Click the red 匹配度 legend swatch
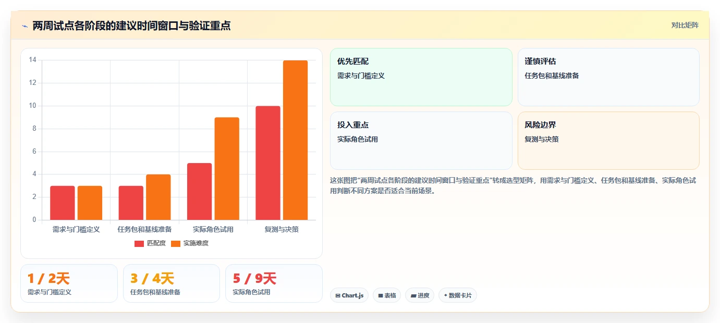Image resolution: width=720 pixels, height=323 pixels. click(x=139, y=244)
